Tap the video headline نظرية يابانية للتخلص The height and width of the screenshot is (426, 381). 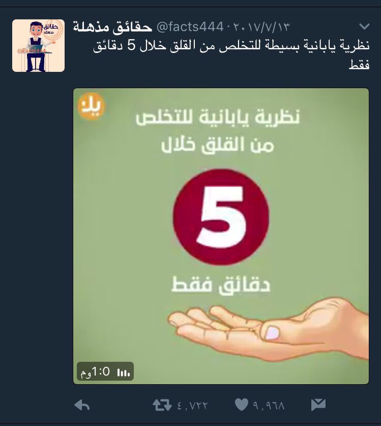218,118
